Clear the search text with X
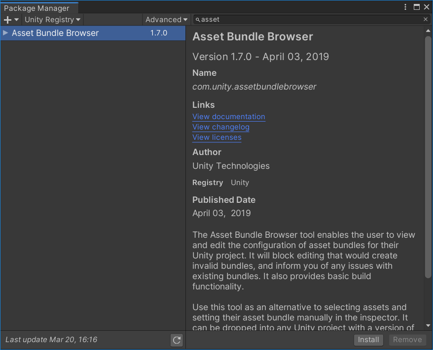Screen dimensions: 433x350 coord(426,19)
